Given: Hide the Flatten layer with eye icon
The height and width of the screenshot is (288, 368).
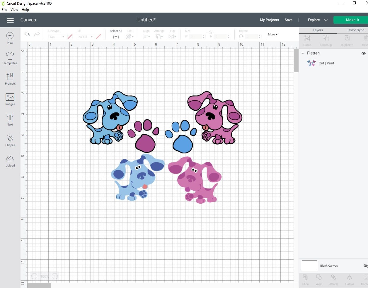Looking at the screenshot, I should pyautogui.click(x=364, y=53).
